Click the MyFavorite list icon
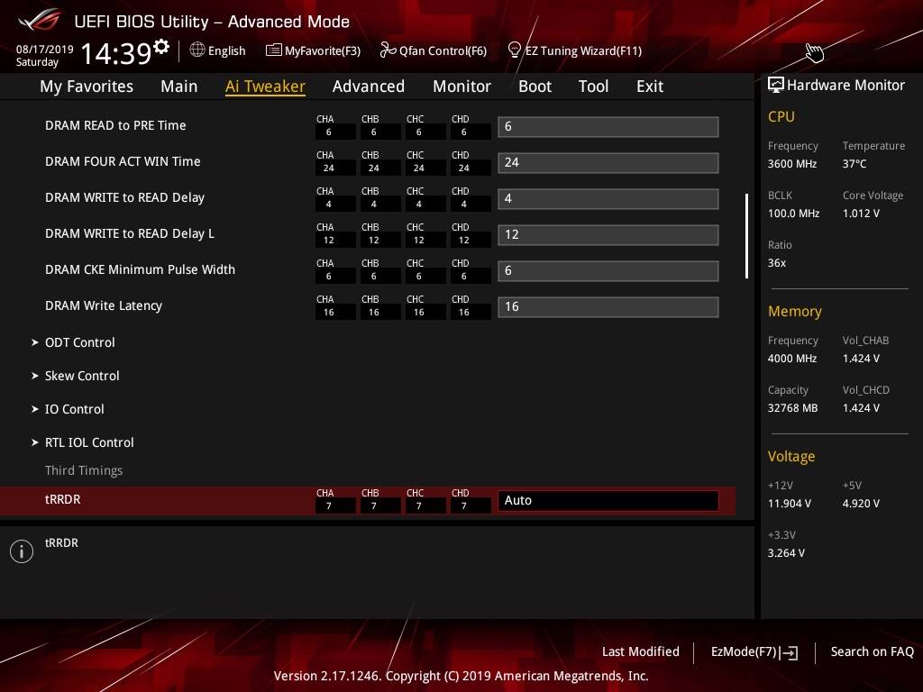The image size is (923, 692). click(274, 50)
